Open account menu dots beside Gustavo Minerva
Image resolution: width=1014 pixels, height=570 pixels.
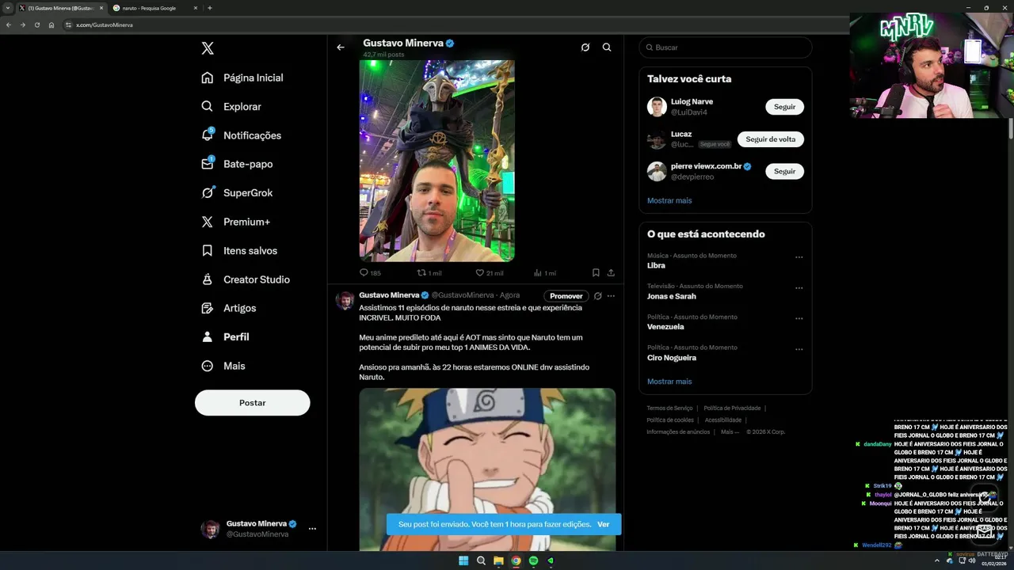click(x=312, y=529)
